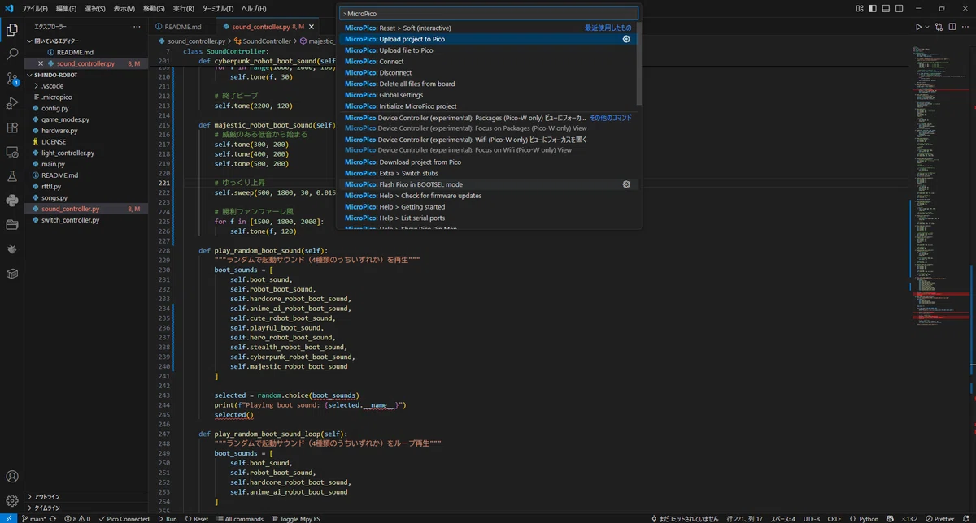Open the Run and Debug view
The height and width of the screenshot is (523, 976).
(x=12, y=103)
